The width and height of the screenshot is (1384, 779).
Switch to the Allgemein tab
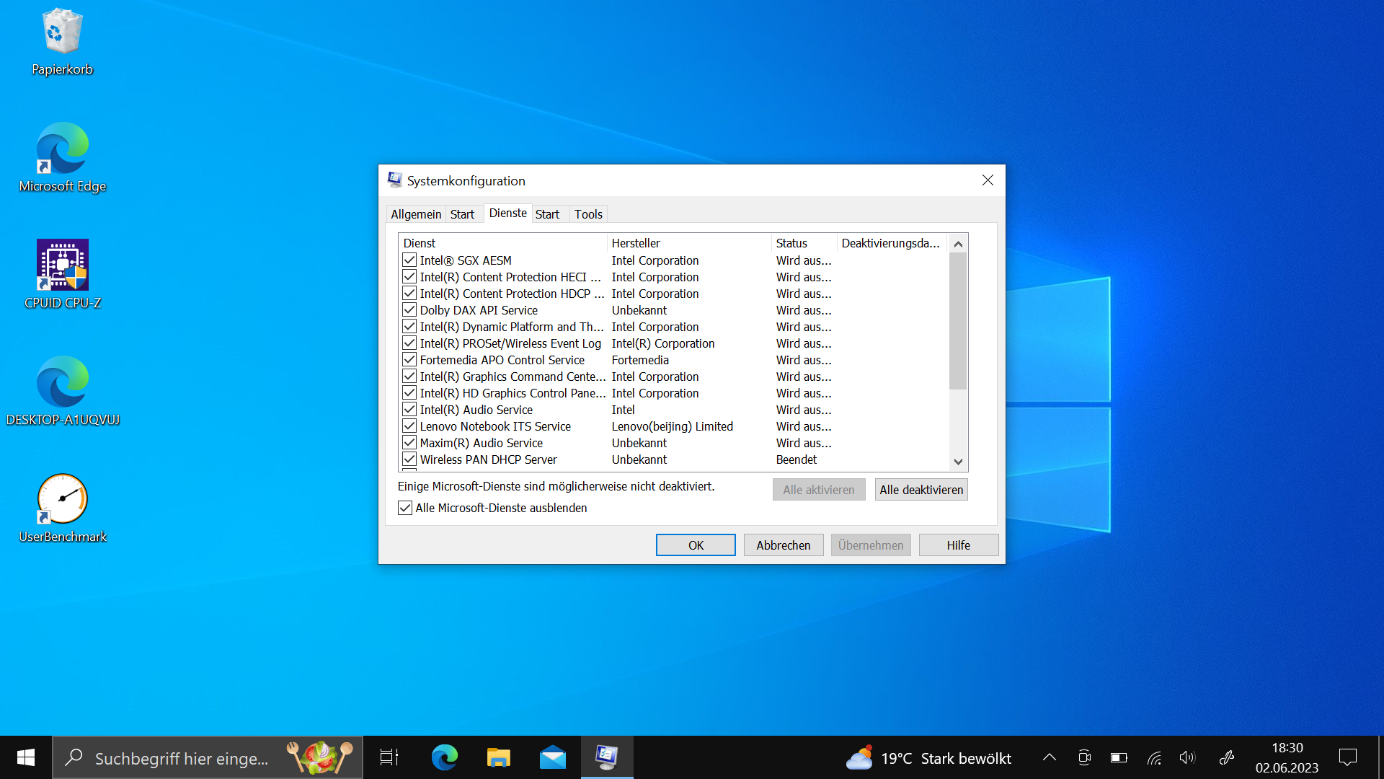(416, 214)
